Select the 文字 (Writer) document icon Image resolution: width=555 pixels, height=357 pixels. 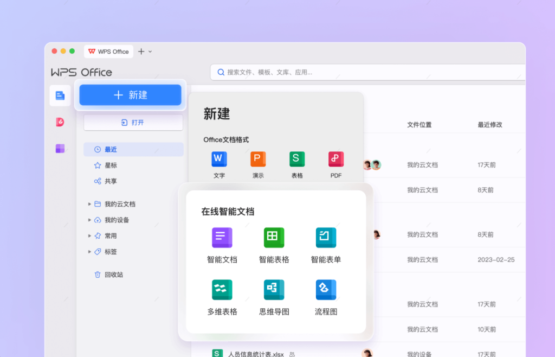click(x=219, y=159)
